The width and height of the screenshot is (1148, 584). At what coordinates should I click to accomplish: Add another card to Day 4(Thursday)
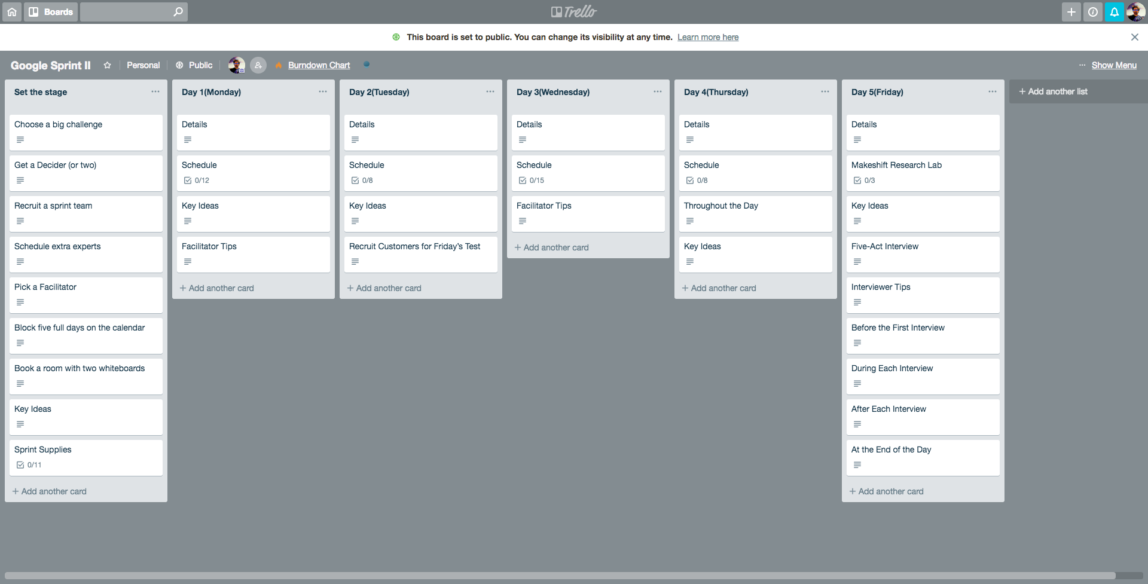(x=719, y=288)
